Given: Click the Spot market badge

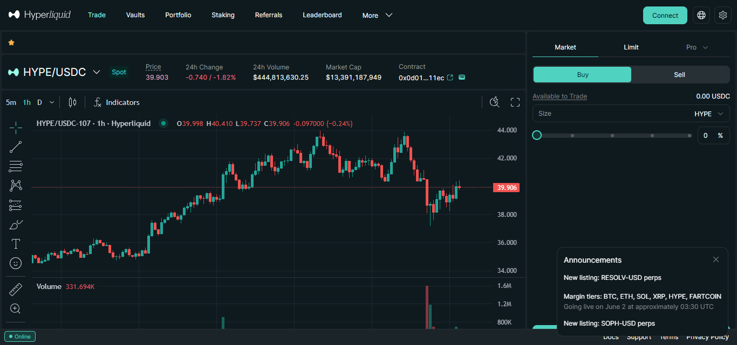Looking at the screenshot, I should 119,72.
